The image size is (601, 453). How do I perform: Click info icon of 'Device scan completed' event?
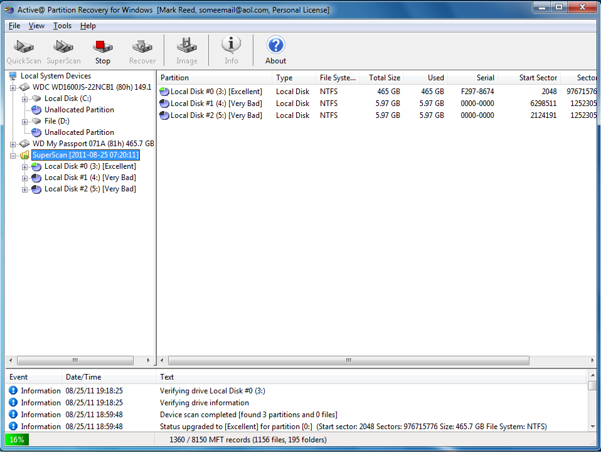[13, 414]
